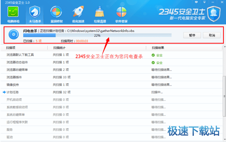Click the scan time 00:00:03
Viewport: 226px width, 142px height.
[82, 41]
